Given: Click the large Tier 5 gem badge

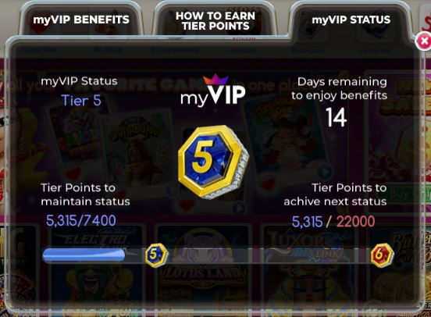Looking at the screenshot, I should click(x=213, y=162).
